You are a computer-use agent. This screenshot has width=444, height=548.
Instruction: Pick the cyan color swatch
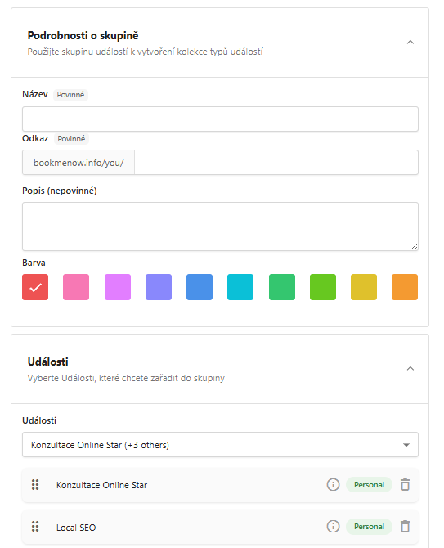240,287
